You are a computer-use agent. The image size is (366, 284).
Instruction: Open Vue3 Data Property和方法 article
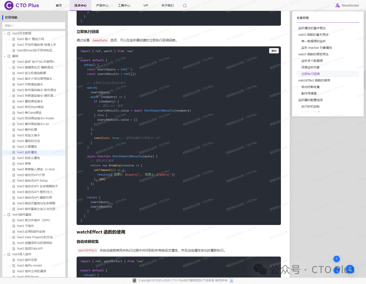coord(35,237)
